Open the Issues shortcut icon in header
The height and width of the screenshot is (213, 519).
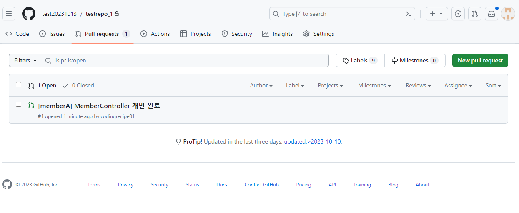pos(458,14)
